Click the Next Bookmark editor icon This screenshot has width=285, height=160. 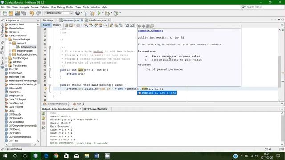(x=116, y=25)
